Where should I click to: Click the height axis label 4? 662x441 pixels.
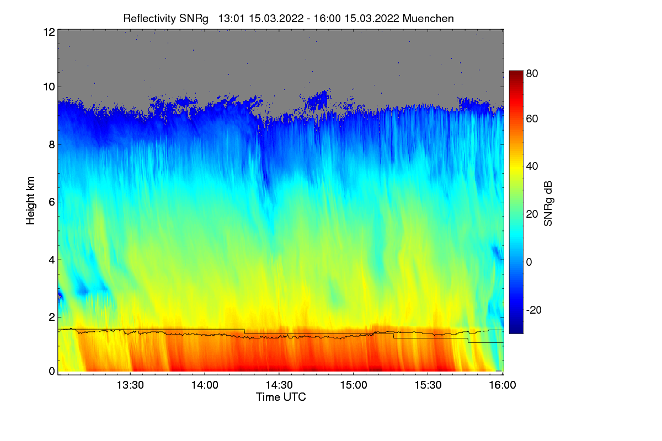51,259
